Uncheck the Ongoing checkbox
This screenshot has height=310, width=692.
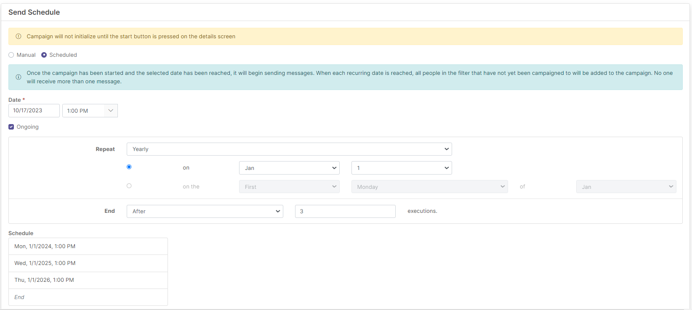[x=11, y=127]
